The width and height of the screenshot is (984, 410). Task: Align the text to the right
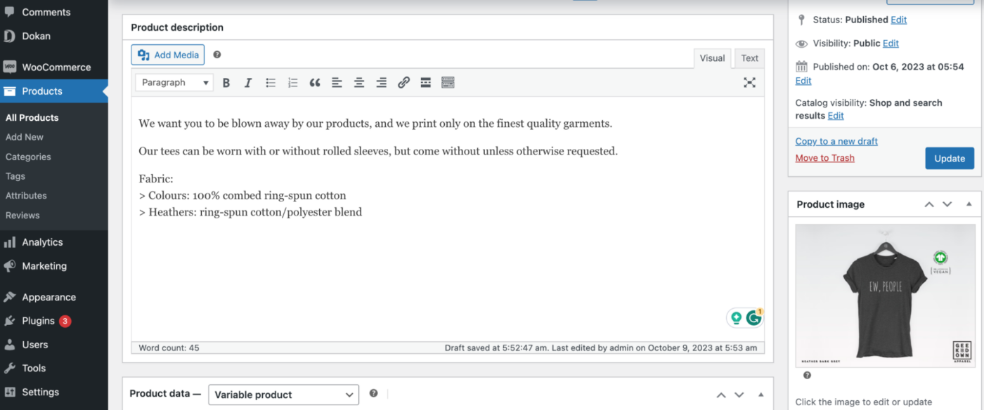click(x=381, y=82)
